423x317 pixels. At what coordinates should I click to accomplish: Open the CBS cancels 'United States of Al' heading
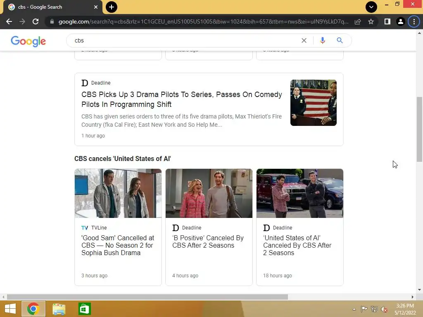(122, 158)
